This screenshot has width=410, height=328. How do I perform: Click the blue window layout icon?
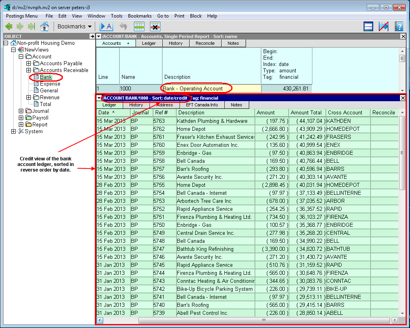coord(368,26)
